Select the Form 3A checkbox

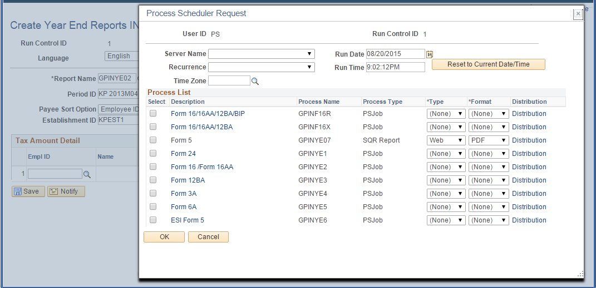[x=153, y=193]
